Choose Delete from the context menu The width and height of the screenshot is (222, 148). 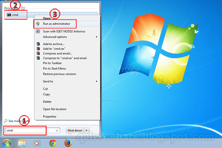point(47,102)
